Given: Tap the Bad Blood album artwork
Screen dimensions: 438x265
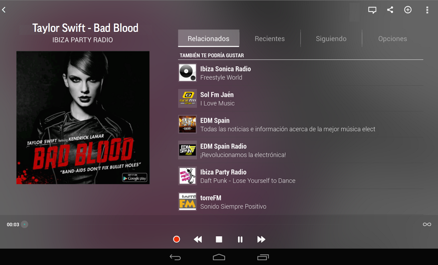Looking at the screenshot, I should point(83,117).
